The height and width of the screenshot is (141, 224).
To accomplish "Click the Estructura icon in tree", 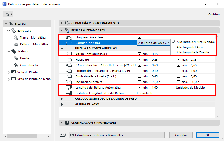I will (14, 31).
